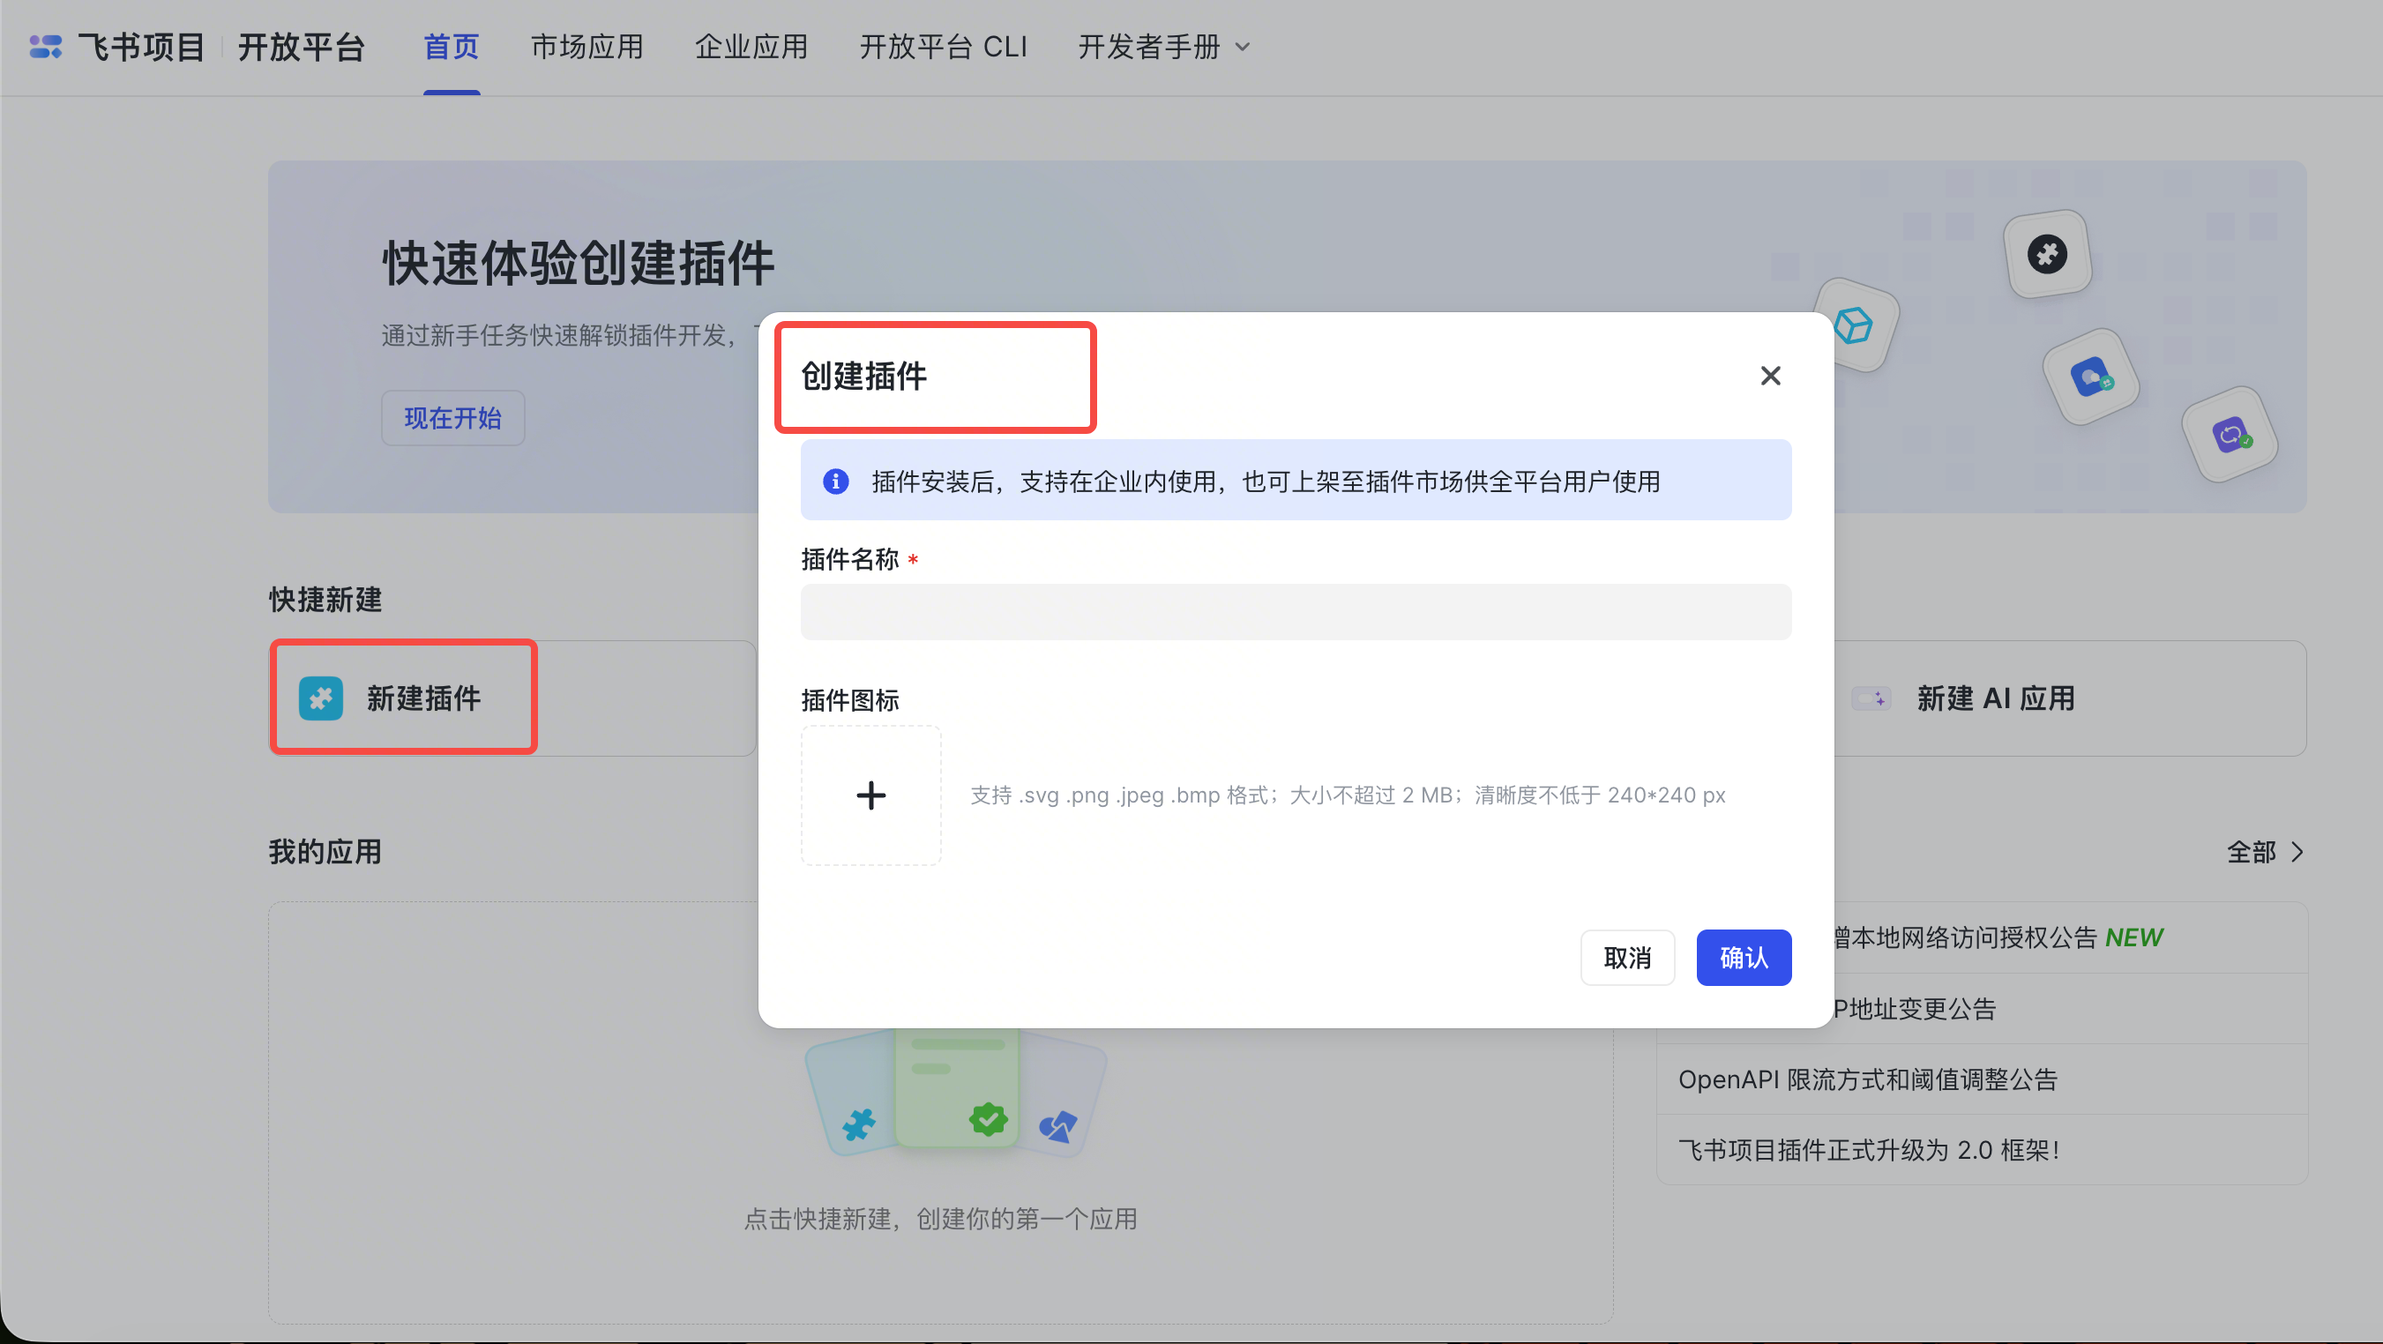2383x1344 pixels.
Task: Click the 飞书项目 brand text
Action: click(140, 46)
